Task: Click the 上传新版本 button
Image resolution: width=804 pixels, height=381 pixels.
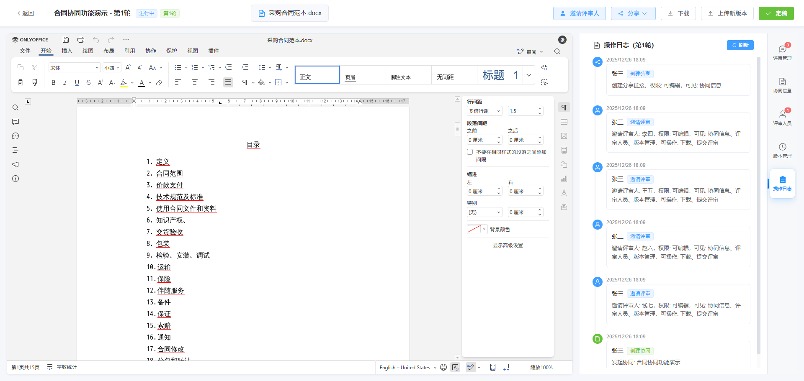Action: (x=727, y=13)
